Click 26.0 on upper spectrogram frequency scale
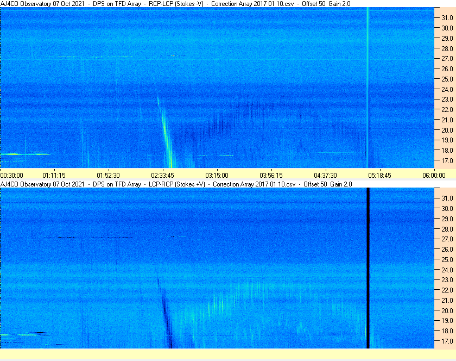456x361 pixels. pyautogui.click(x=447, y=69)
